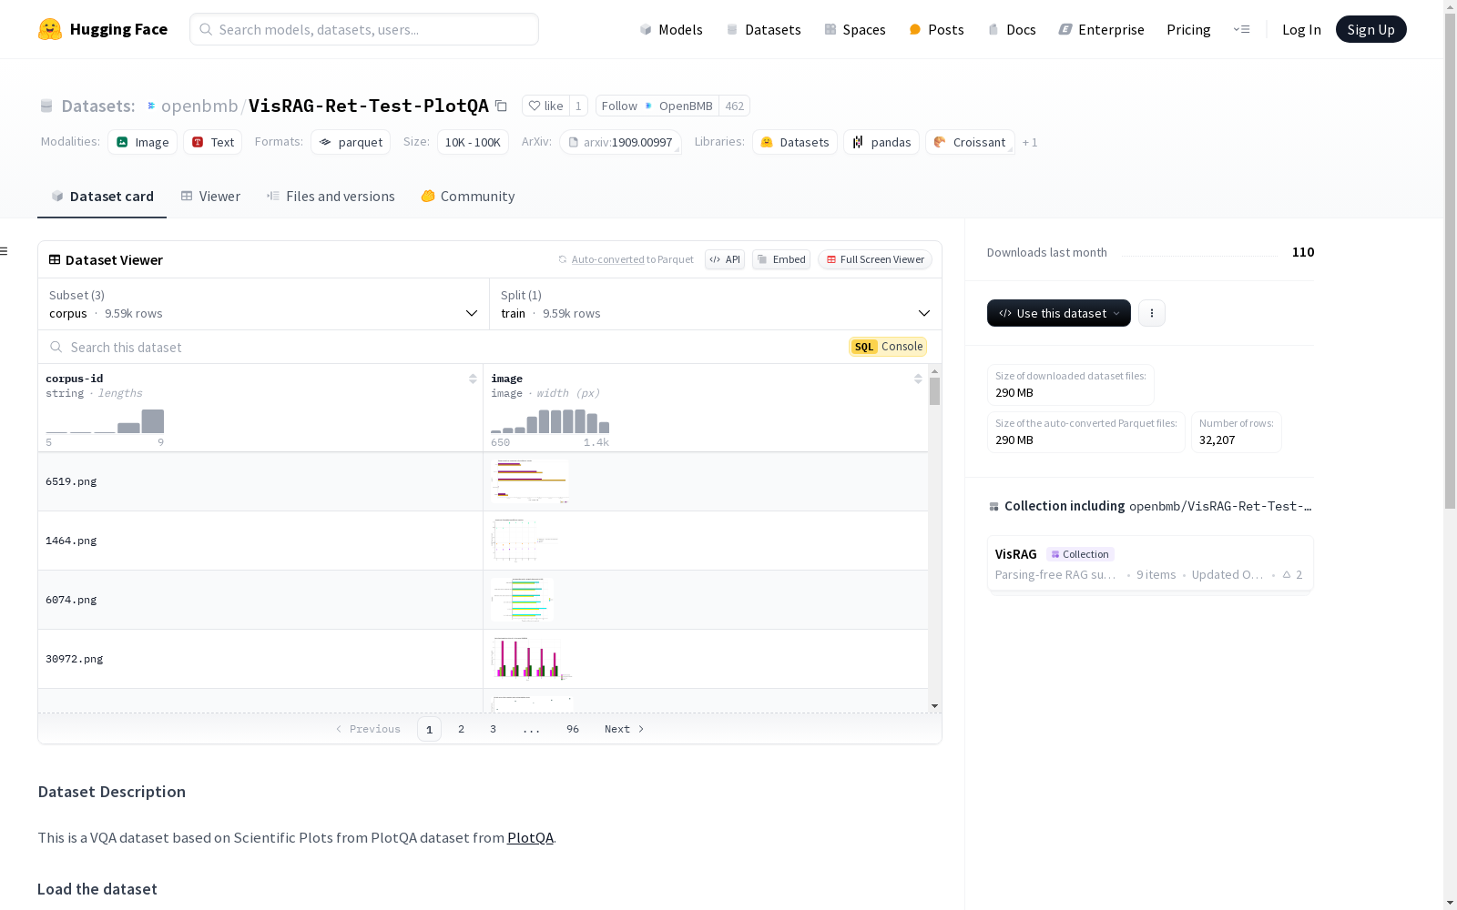Image resolution: width=1457 pixels, height=910 pixels.
Task: Open Full Screen Viewer
Action: (875, 259)
